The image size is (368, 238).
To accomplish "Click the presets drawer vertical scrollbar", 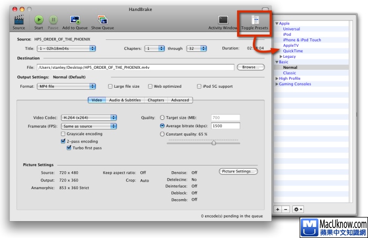I will point(351,111).
